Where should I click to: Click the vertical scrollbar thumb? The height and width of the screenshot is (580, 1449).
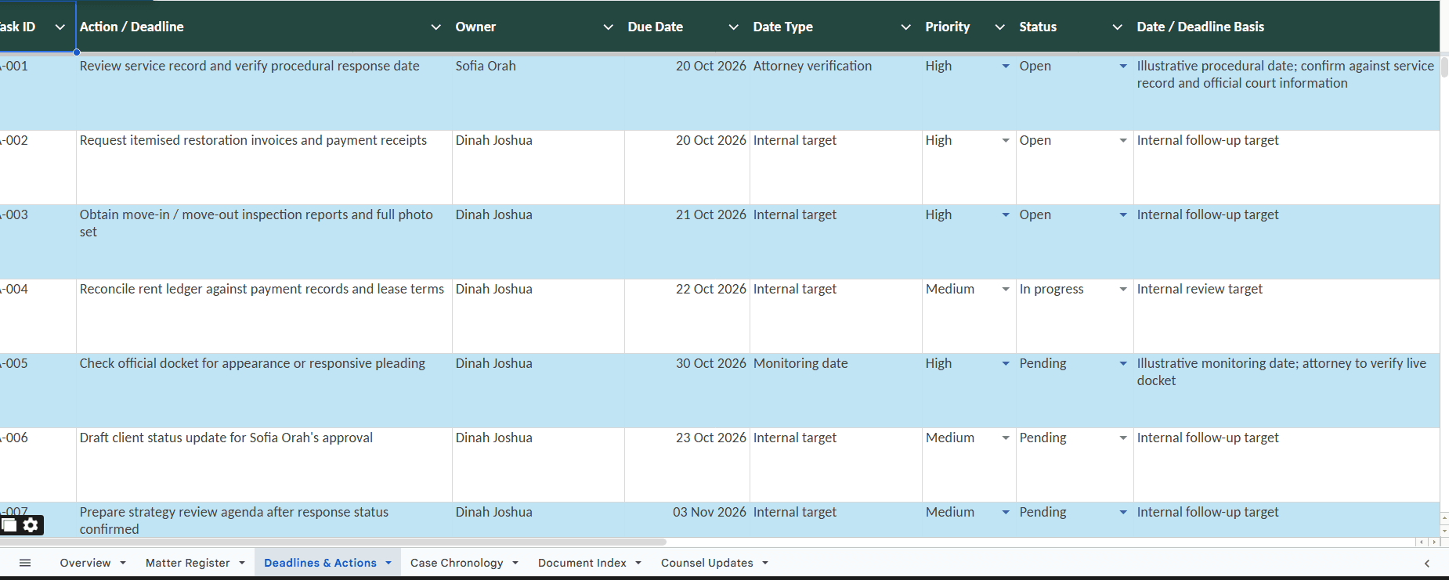[x=1444, y=67]
